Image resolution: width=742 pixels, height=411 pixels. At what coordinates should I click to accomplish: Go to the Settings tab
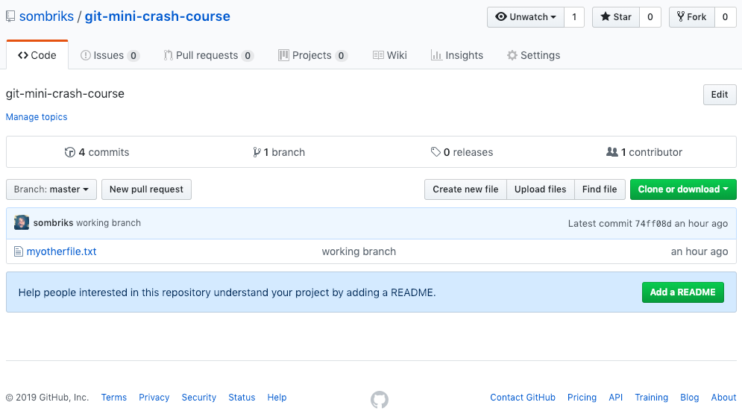[533, 55]
